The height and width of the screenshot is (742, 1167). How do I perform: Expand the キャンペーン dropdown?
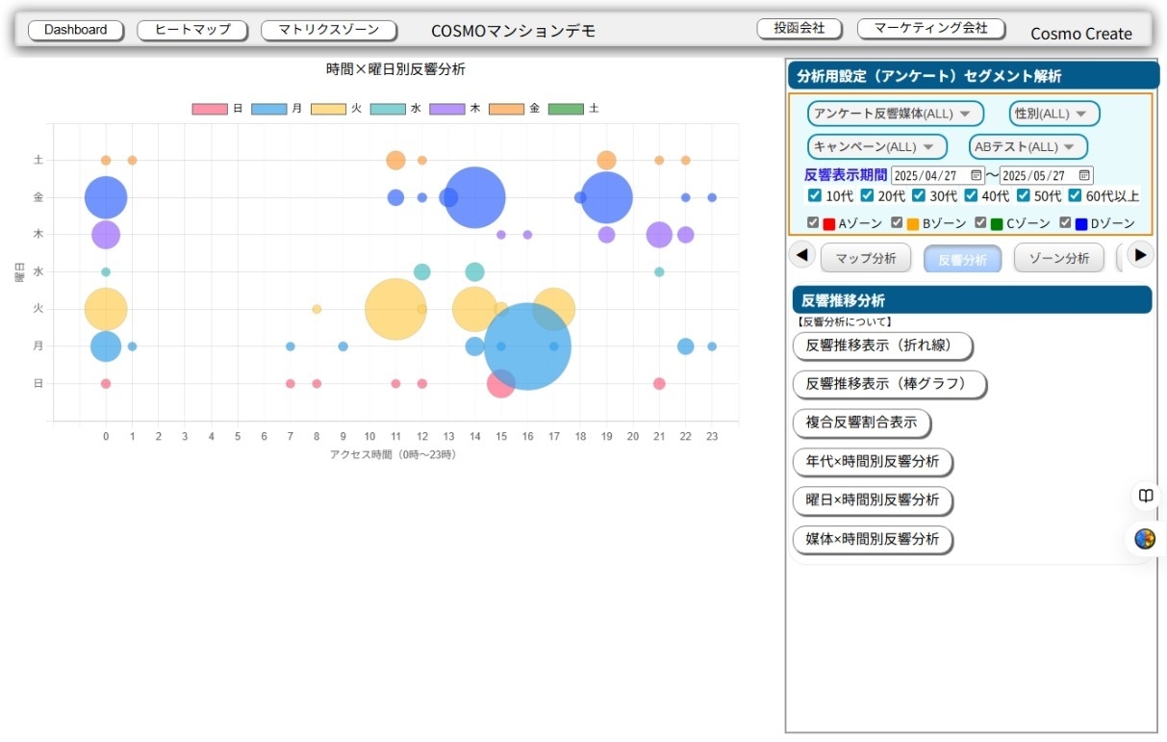[876, 147]
